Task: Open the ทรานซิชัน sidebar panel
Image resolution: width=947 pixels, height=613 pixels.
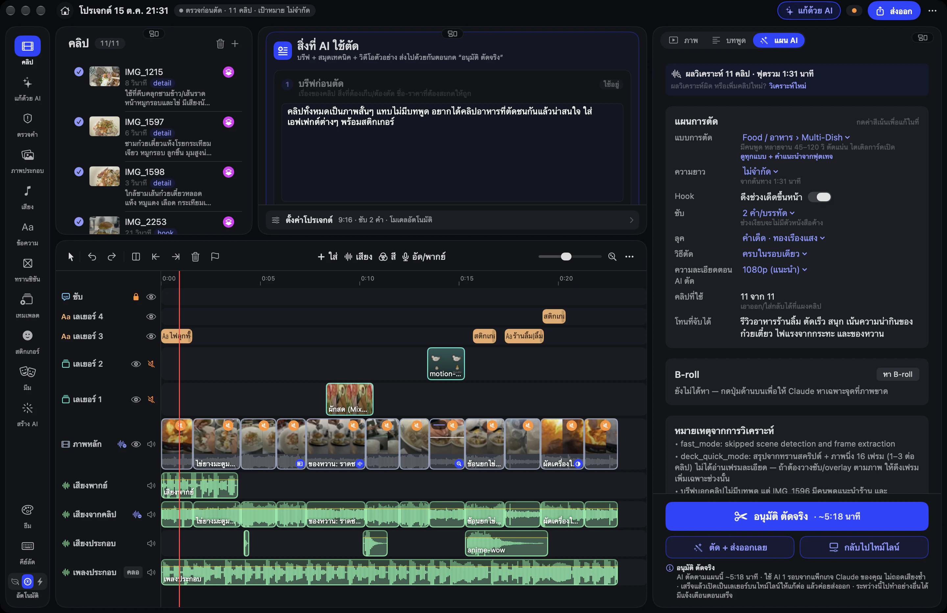Action: 27,269
